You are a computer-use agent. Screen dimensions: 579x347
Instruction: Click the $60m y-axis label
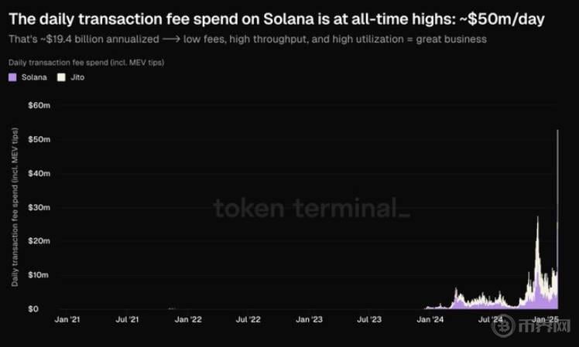tap(39, 105)
